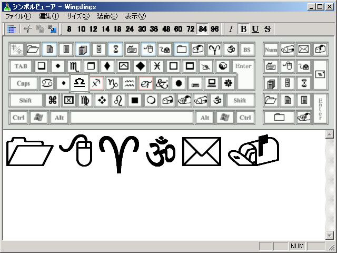Insert the boxed X symbol
Screen dimensions: 337x253
69,100
